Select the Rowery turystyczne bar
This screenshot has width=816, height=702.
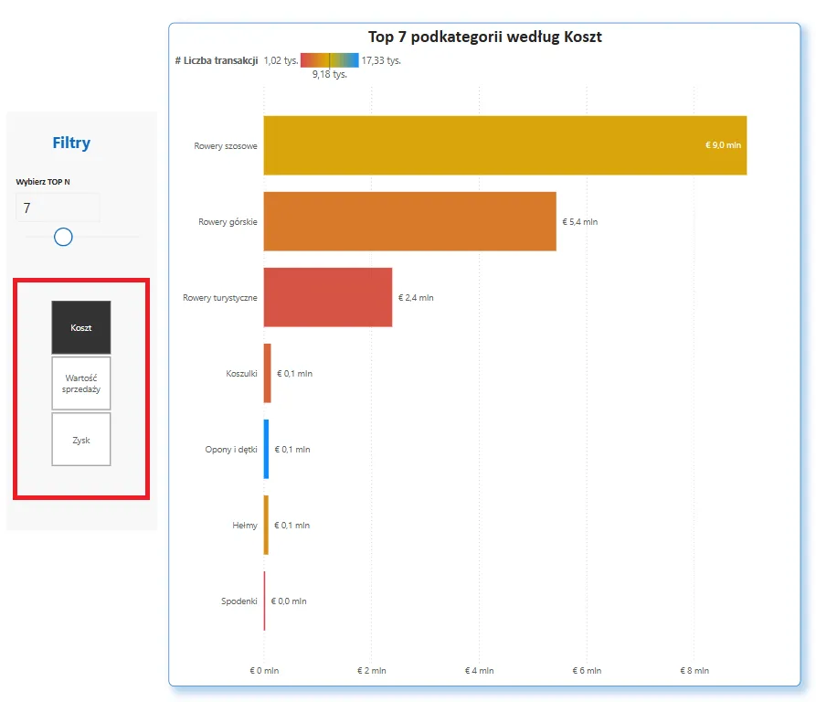327,297
